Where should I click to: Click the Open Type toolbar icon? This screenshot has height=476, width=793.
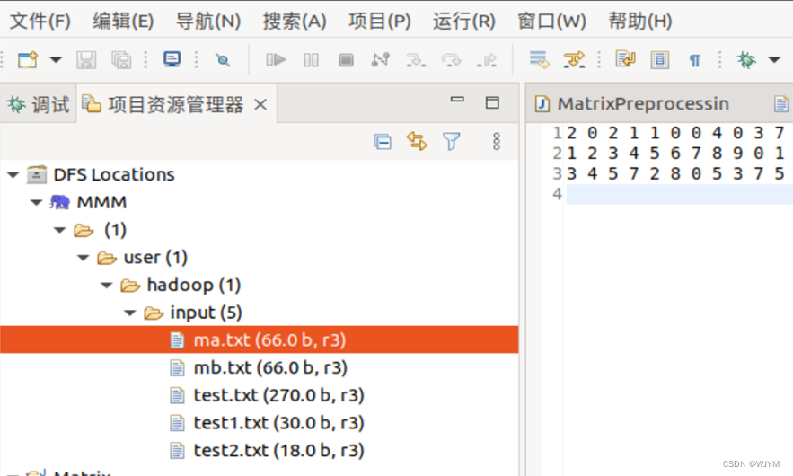coord(626,59)
